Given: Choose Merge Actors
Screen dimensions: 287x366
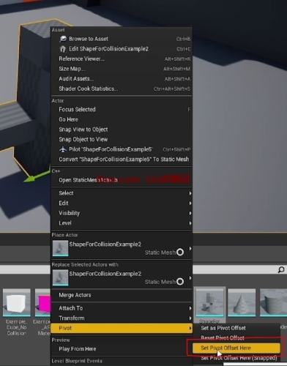Looking at the screenshot, I should 122,295.
